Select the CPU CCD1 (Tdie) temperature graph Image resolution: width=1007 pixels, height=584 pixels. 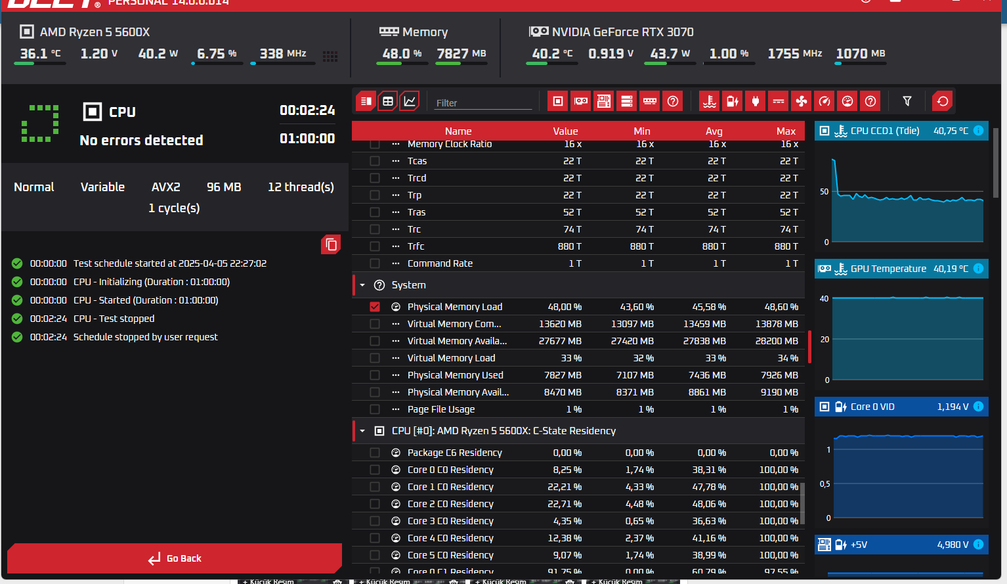click(902, 187)
